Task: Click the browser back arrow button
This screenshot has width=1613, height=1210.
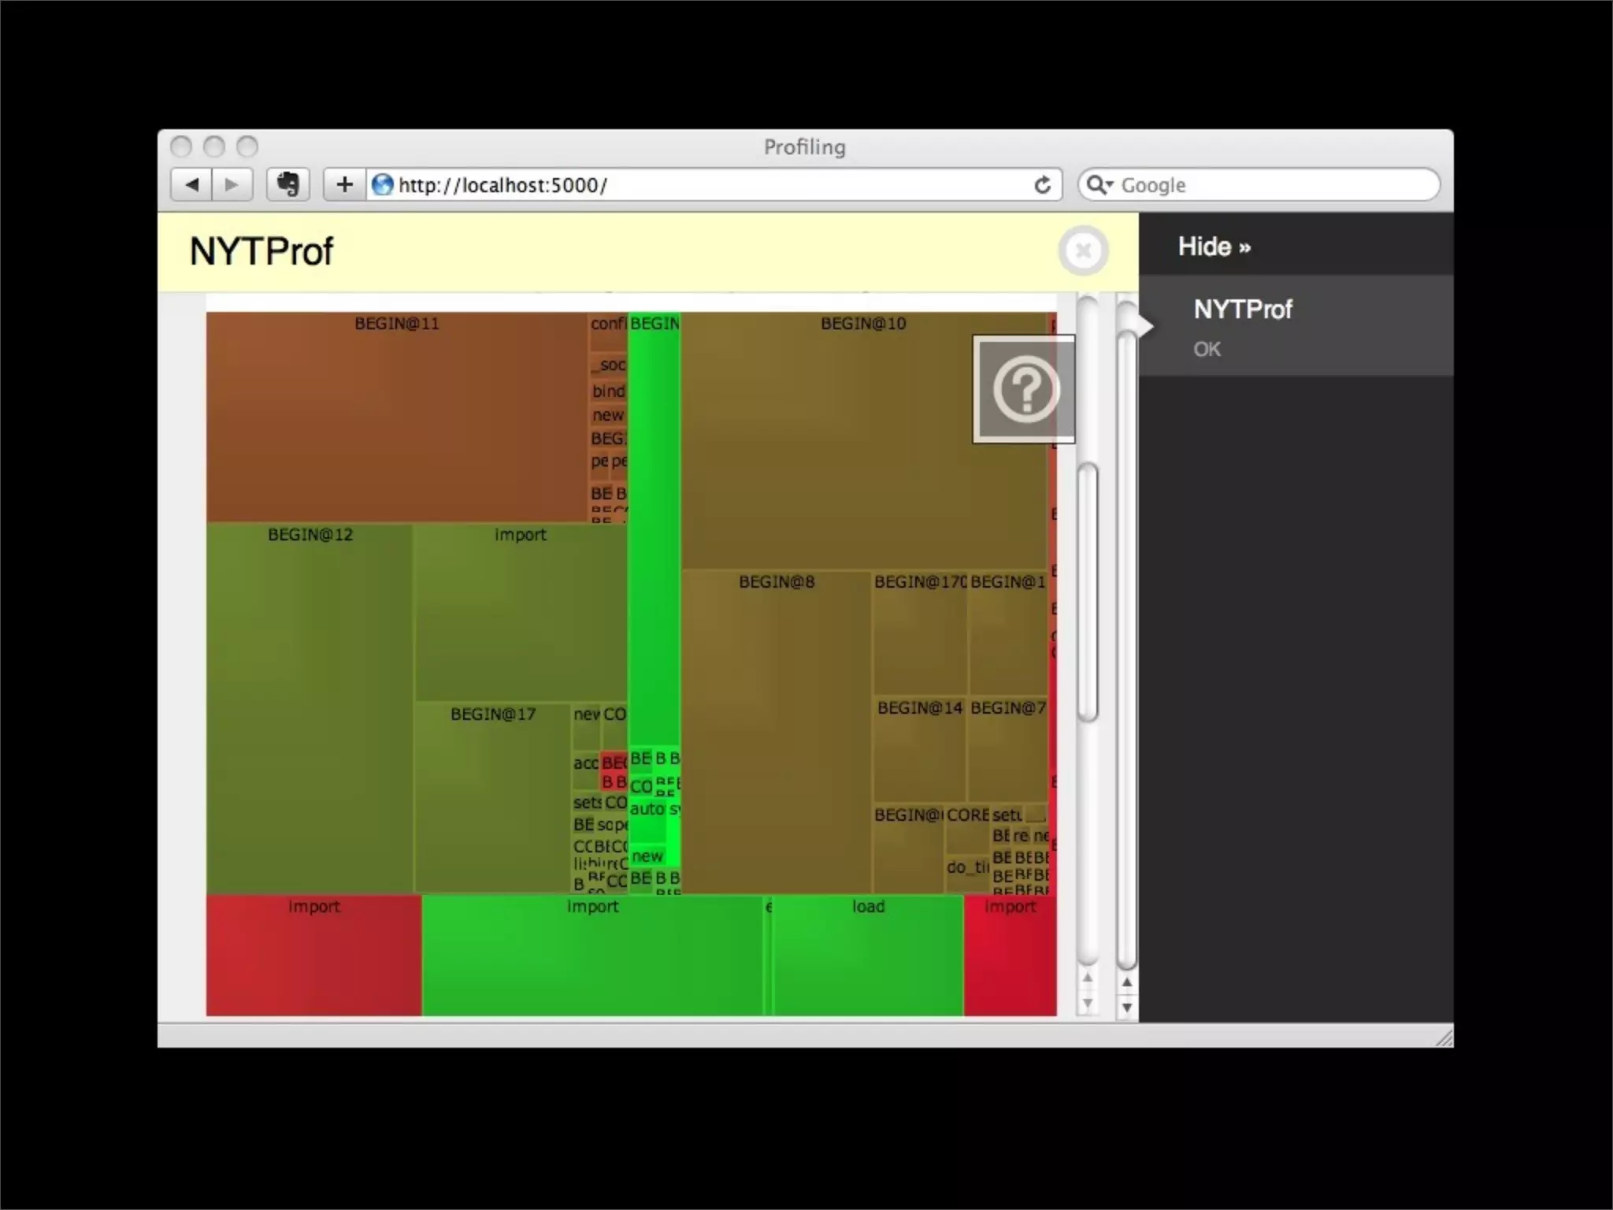Action: [191, 185]
